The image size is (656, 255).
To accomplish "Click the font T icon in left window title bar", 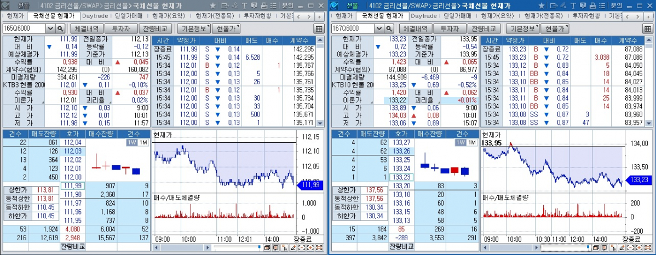I will pos(244,6).
